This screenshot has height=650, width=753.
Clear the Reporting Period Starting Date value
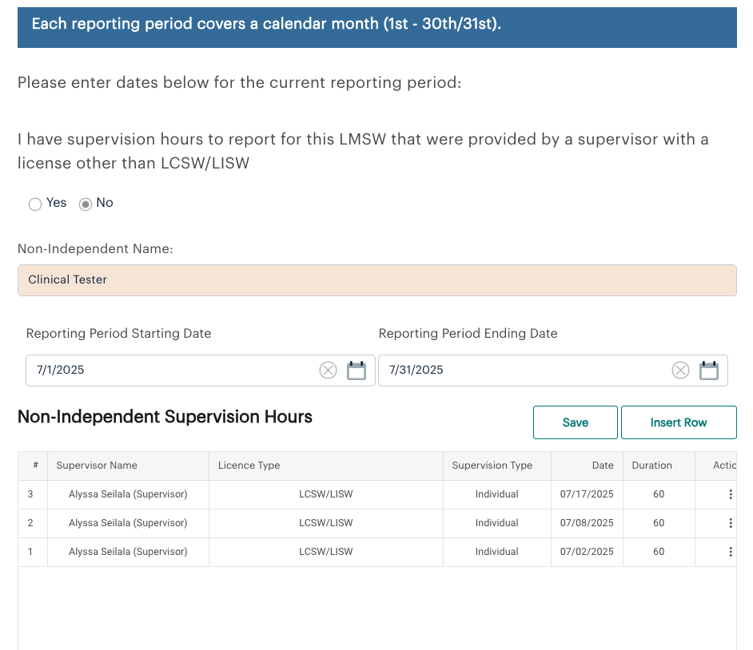[x=328, y=371]
